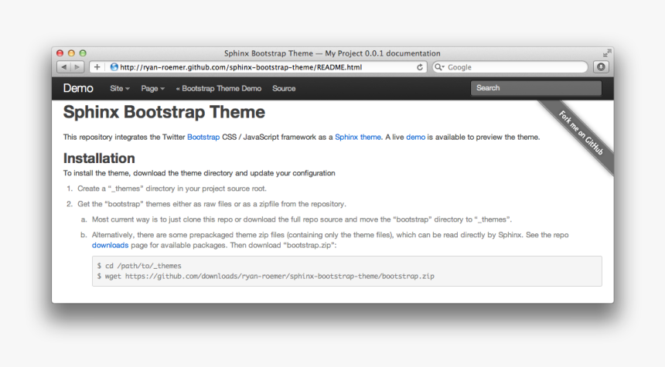Open the Source navbar link
Screen dimensions: 665x367
pyautogui.click(x=284, y=89)
